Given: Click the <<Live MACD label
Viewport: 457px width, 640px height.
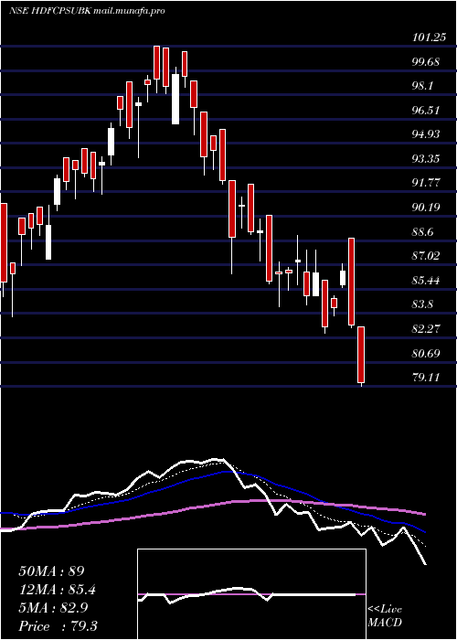Looking at the screenshot, I should [385, 616].
